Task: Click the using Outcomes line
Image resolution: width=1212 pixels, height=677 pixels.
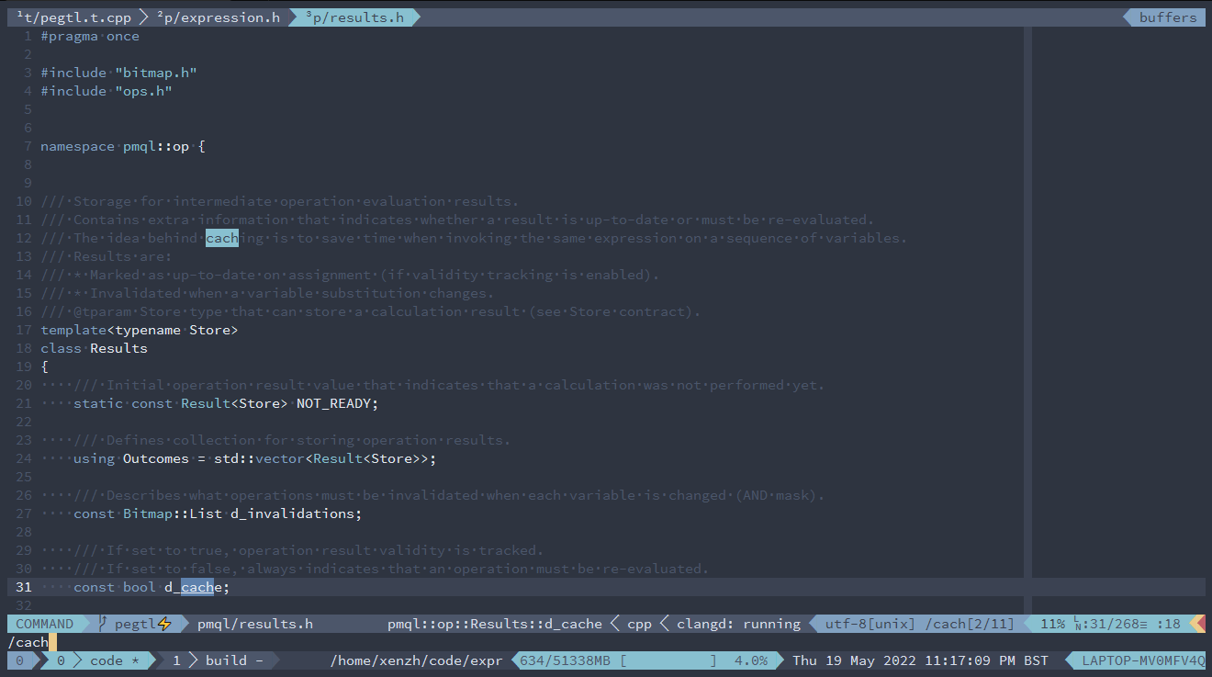Action: pyautogui.click(x=255, y=458)
